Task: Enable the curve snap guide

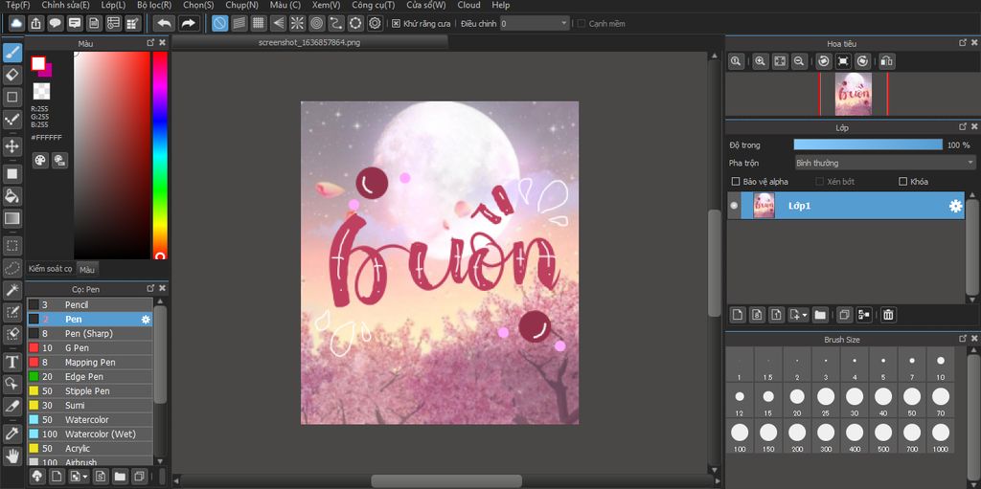Action: tap(336, 24)
